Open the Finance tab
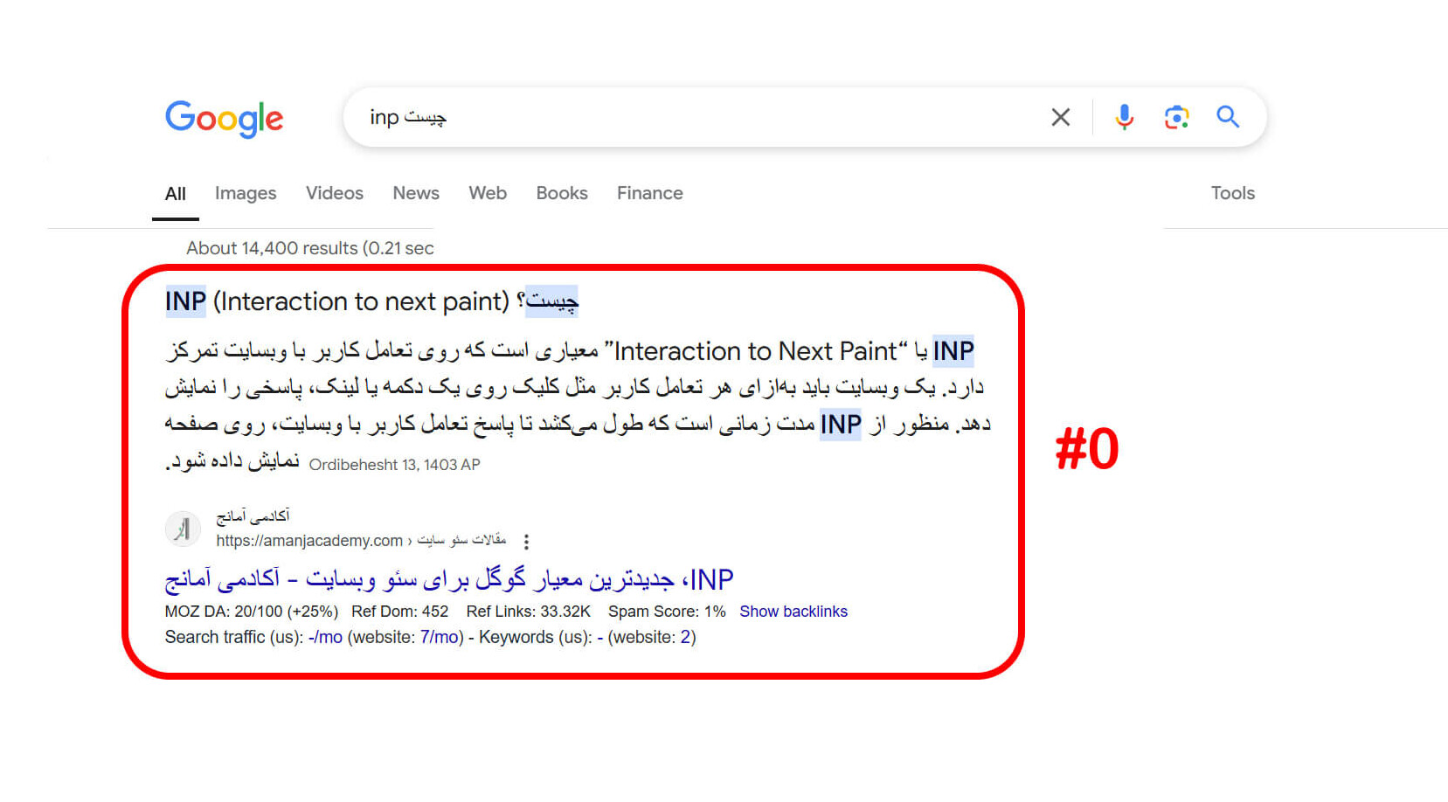 (x=650, y=193)
